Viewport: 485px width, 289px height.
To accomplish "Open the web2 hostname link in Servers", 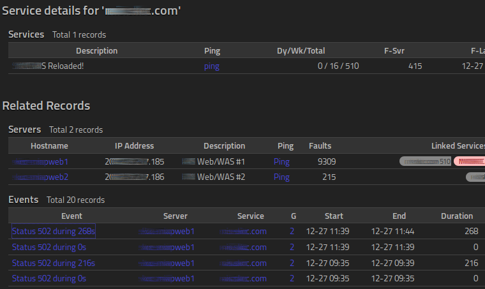I will (x=41, y=177).
